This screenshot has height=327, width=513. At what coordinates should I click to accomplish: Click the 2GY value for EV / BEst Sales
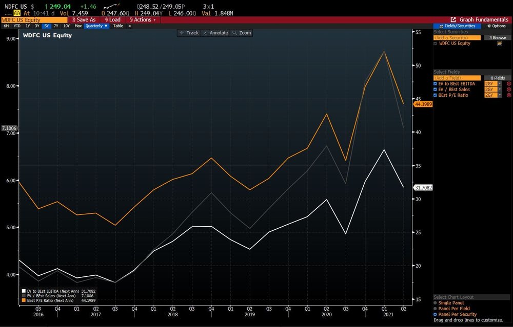point(491,90)
